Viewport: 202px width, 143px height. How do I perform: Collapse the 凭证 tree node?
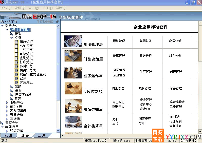tap(12, 38)
